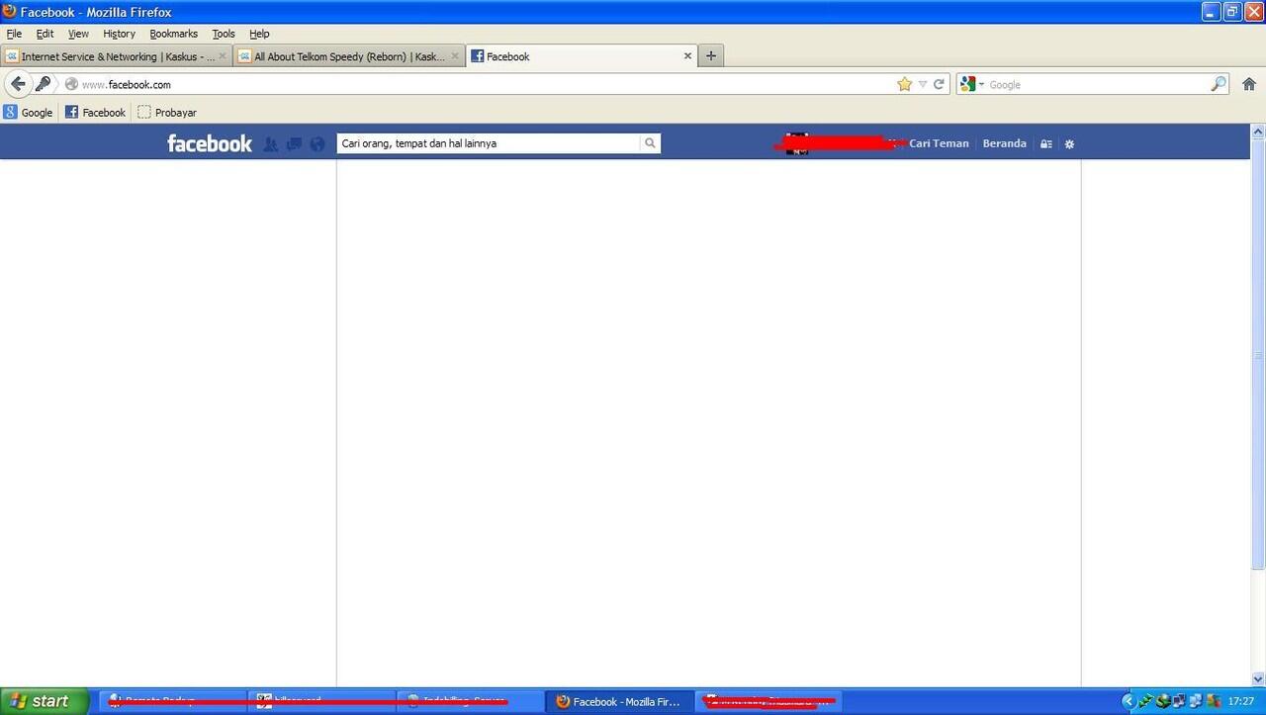Image resolution: width=1266 pixels, height=715 pixels.
Task: Open the Facebook notifications globe icon
Action: (x=317, y=144)
